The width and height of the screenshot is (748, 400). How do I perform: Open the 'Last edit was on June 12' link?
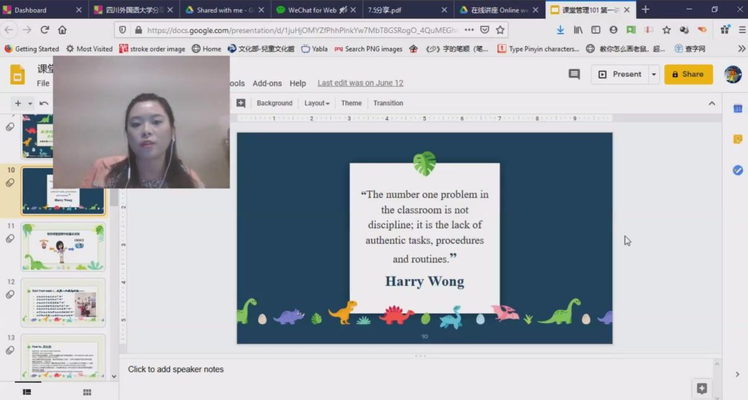pyautogui.click(x=360, y=83)
